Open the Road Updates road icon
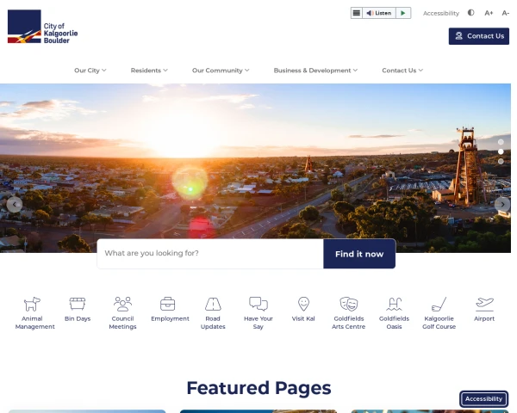 click(213, 304)
